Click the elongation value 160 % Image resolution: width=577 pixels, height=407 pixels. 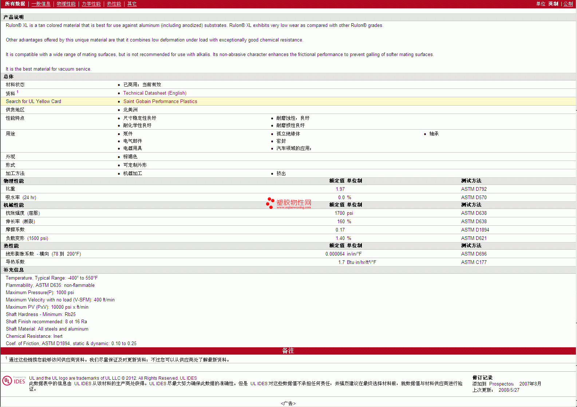click(344, 221)
